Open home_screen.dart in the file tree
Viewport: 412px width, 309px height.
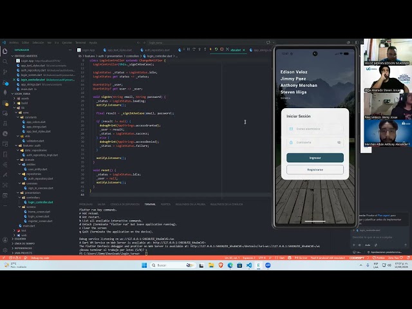point(39,212)
